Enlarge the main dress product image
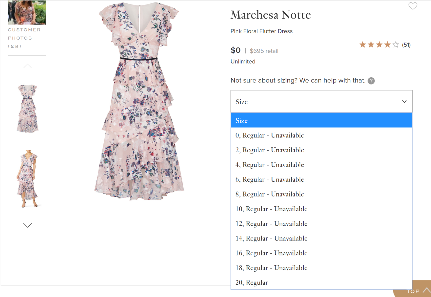431x297 pixels. click(x=139, y=101)
